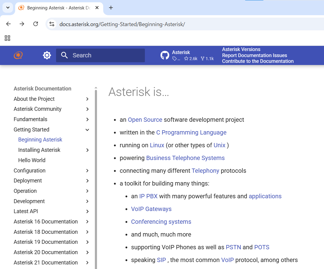The width and height of the screenshot is (324, 269).
Task: Open the tab search dropdown arrow
Action: 8,8
